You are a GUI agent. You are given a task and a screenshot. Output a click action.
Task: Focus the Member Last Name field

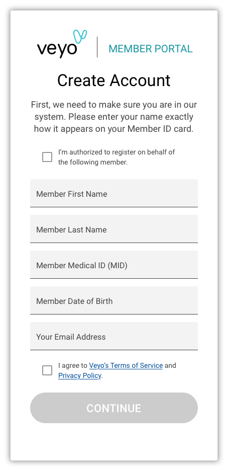114,229
